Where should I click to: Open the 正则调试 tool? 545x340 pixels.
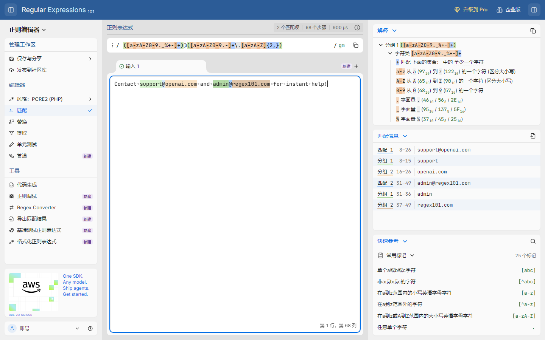click(x=51, y=196)
